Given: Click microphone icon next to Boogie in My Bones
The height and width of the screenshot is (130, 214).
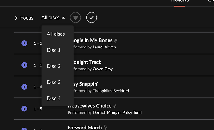Looking at the screenshot, I should tap(116, 40).
